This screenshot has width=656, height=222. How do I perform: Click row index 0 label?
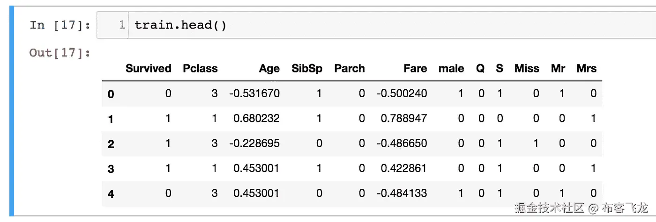point(111,94)
